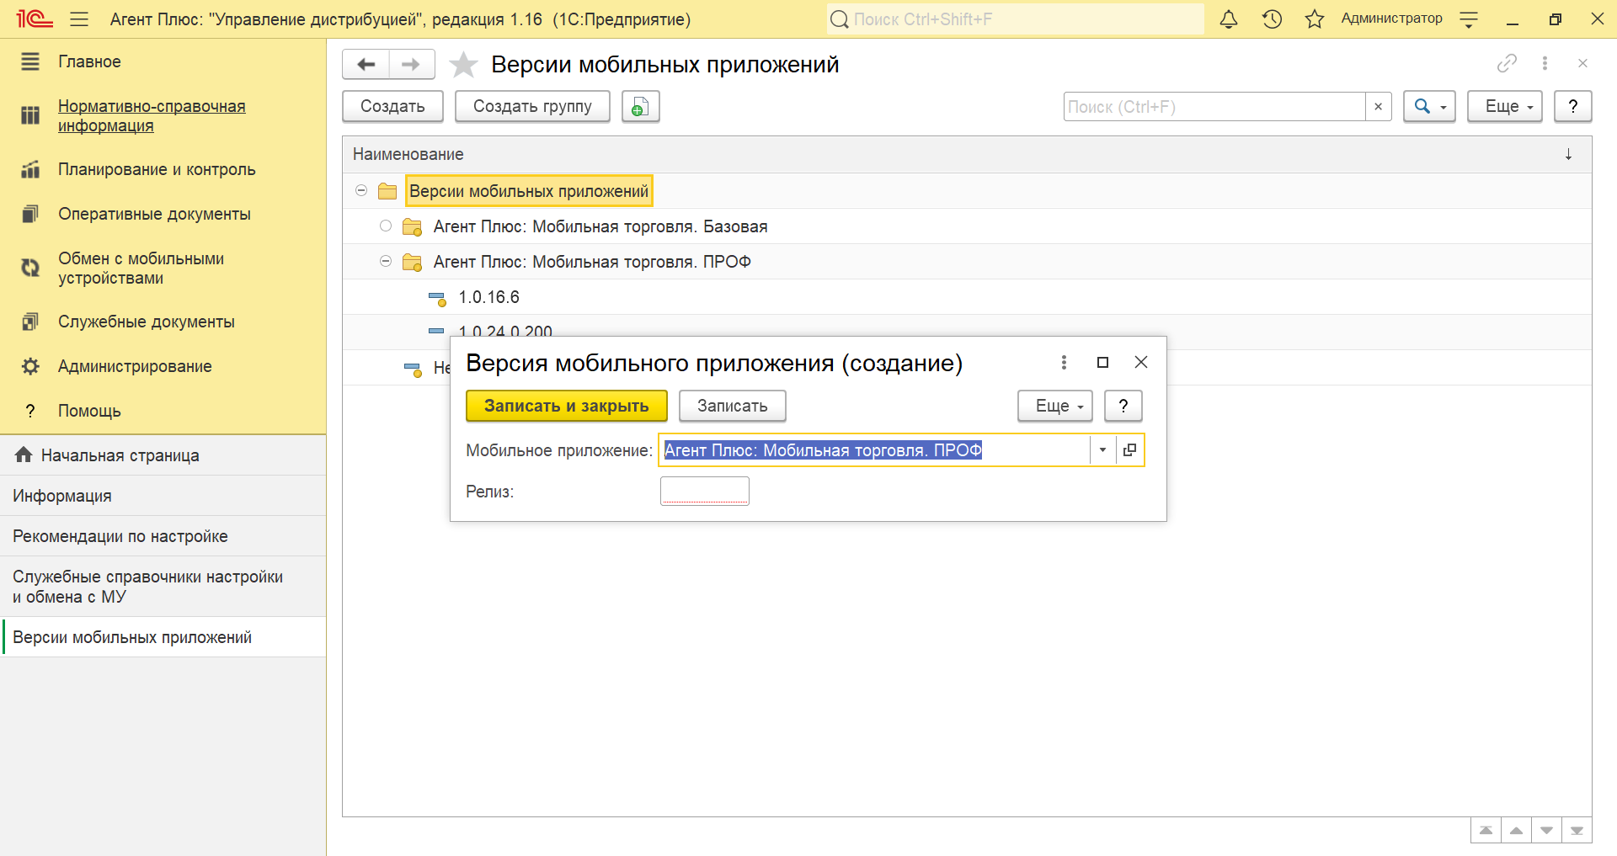
Task: Open the dialog's Еще dropdown
Action: (x=1055, y=406)
